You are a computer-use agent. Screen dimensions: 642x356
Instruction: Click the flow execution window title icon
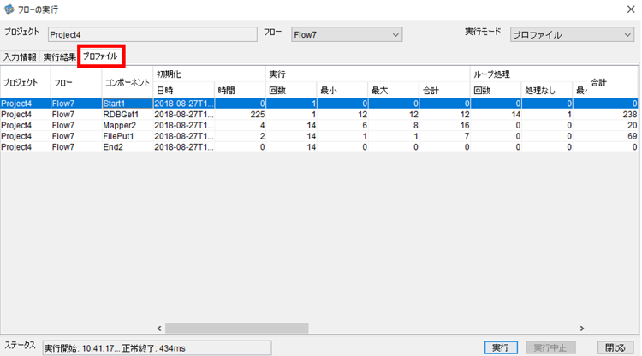[9, 9]
